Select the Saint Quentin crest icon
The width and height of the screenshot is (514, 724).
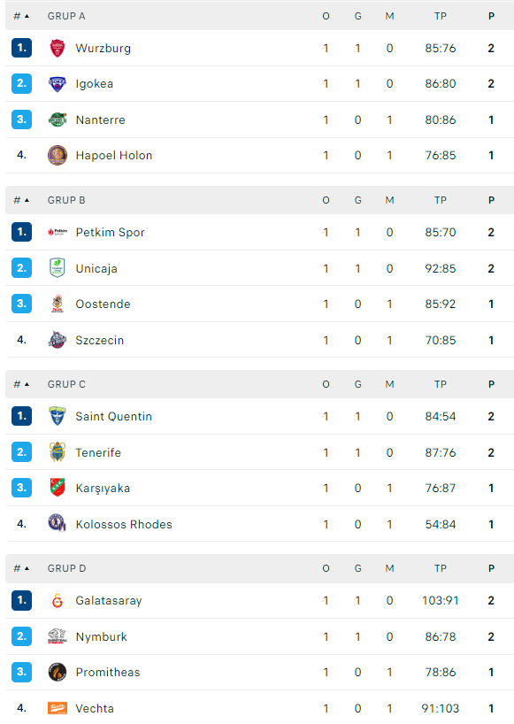(x=58, y=416)
